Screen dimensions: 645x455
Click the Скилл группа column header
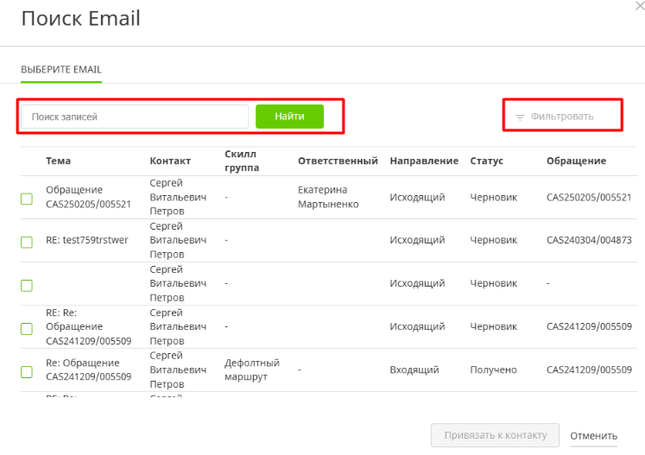click(241, 161)
